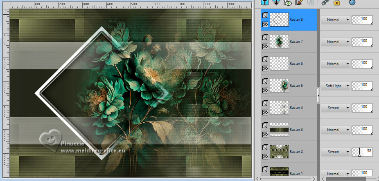Image resolution: width=379 pixels, height=181 pixels.
Task: Open Raster 3 Normal blend dropdown
Action: pos(336,130)
